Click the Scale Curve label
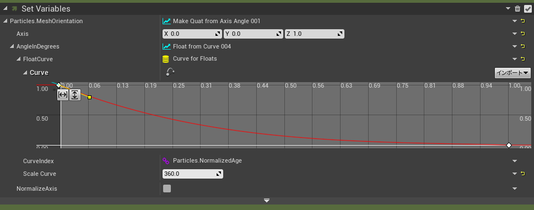 click(x=40, y=174)
